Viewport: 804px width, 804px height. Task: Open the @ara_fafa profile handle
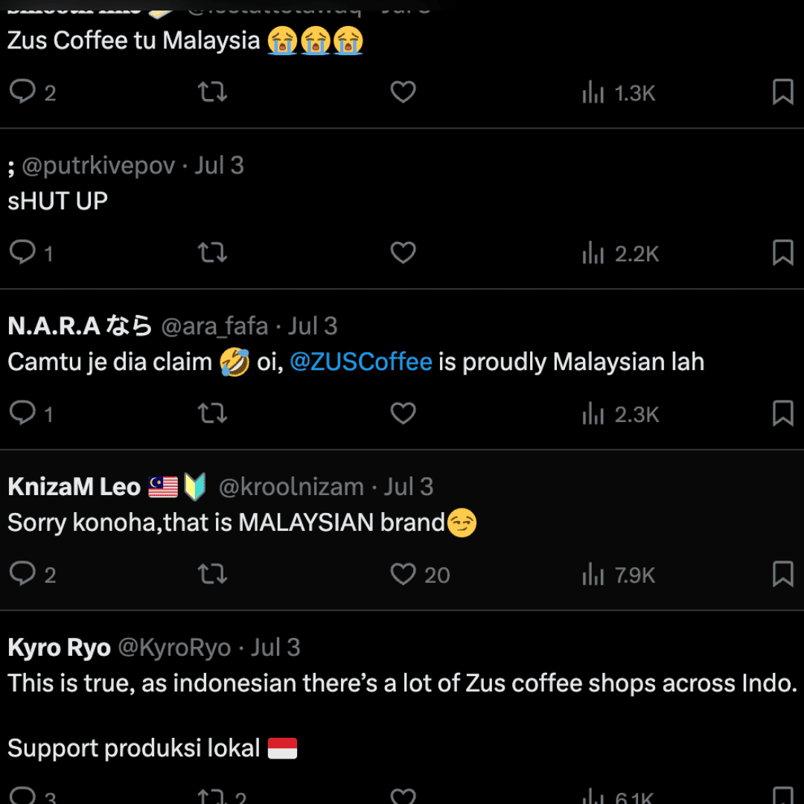(214, 326)
